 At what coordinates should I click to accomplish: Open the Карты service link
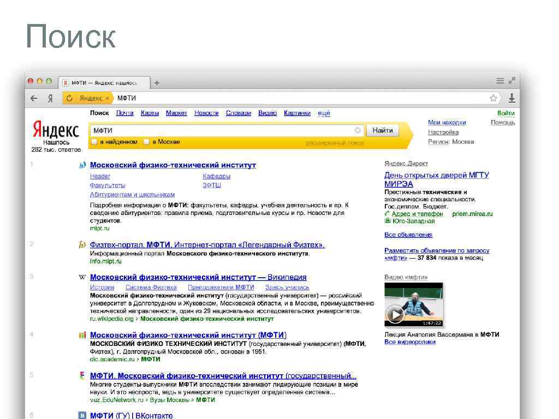pyautogui.click(x=150, y=113)
